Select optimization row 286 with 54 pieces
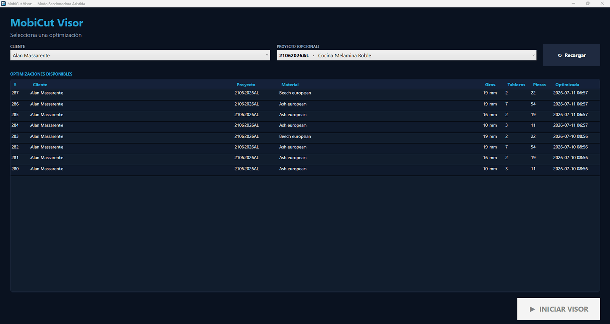Viewport: 610px width, 324px height. (305, 104)
